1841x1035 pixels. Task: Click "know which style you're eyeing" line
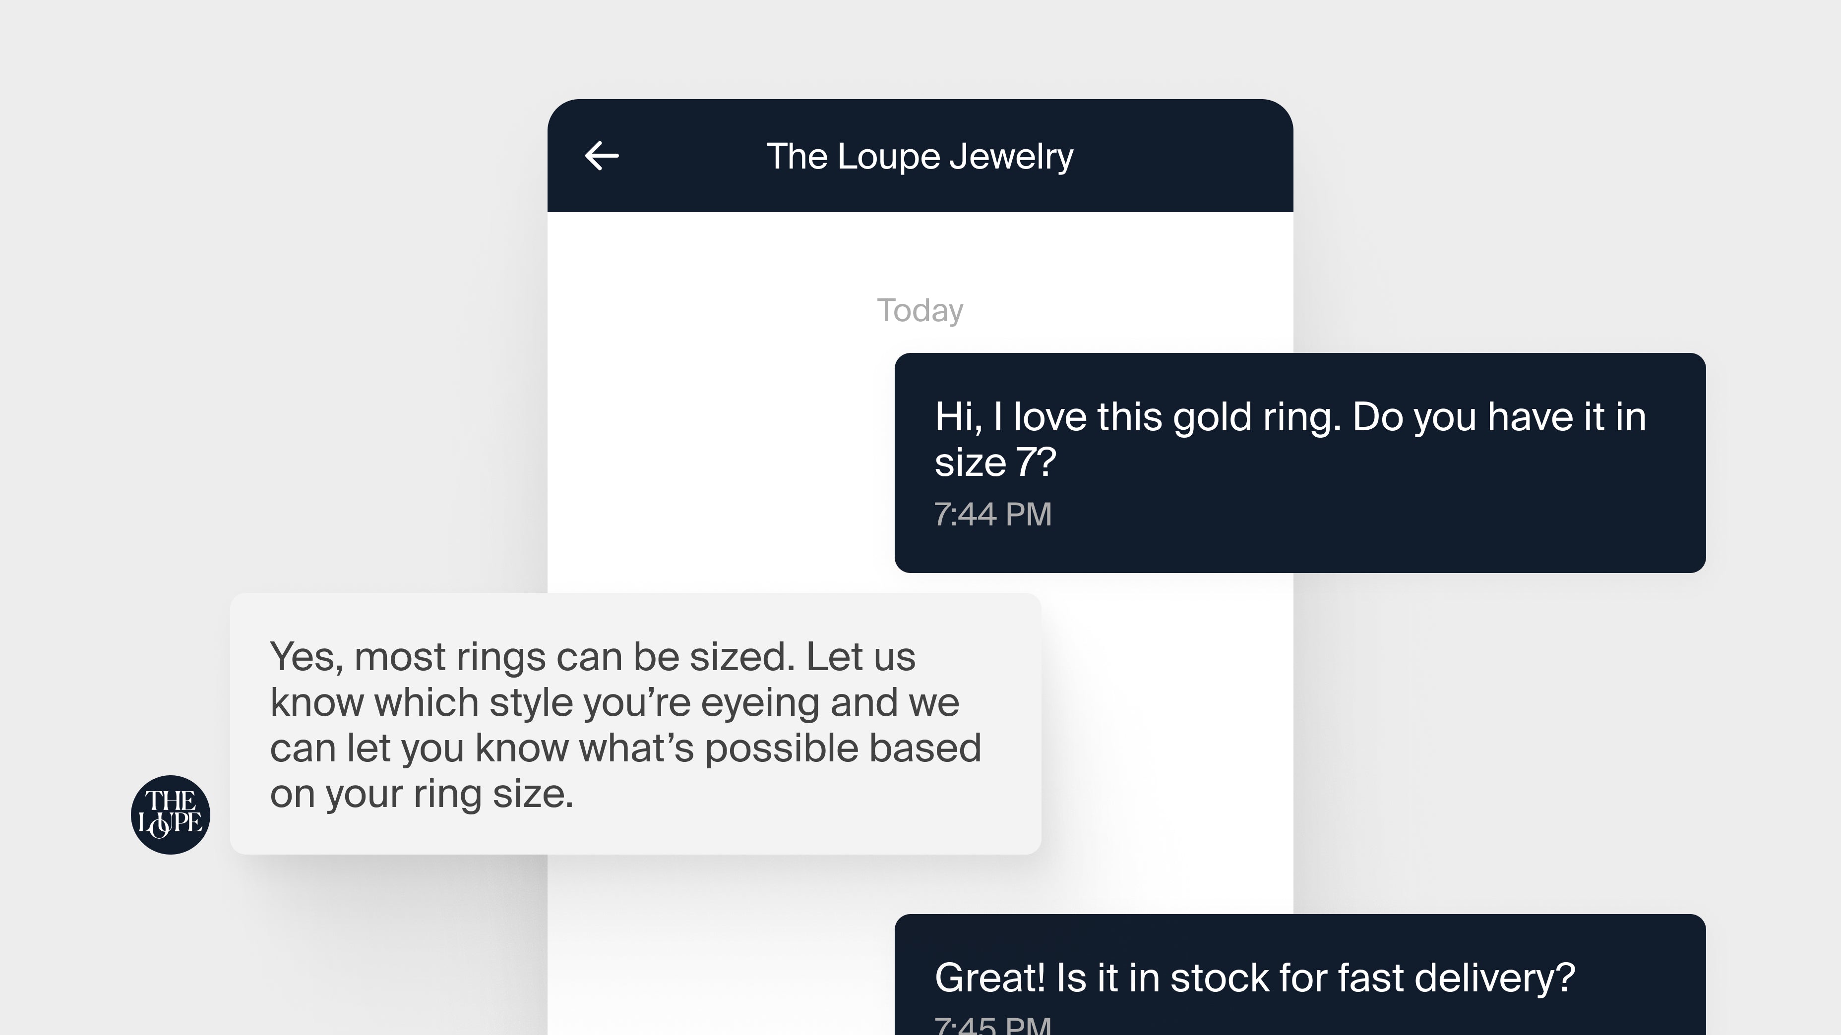[480, 702]
